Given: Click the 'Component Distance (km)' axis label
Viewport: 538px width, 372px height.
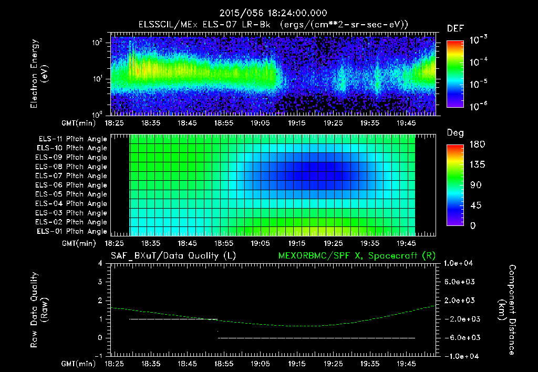Looking at the screenshot, I should pyautogui.click(x=507, y=310).
